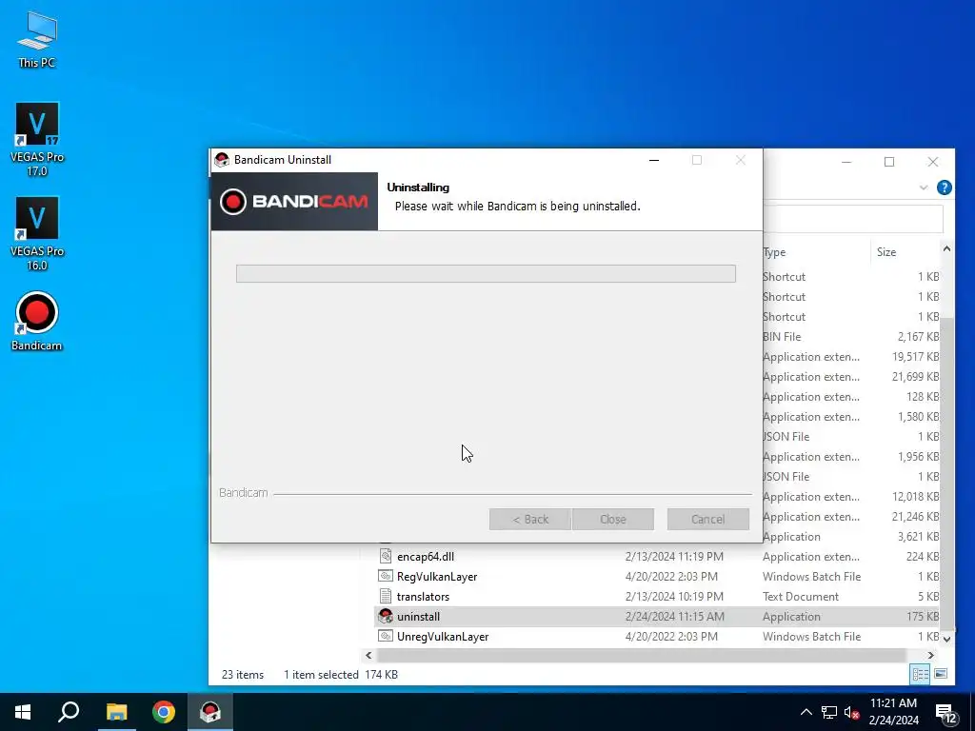Screen dimensions: 975x731
Task: Click the uninstall application icon in list
Action: (x=386, y=616)
